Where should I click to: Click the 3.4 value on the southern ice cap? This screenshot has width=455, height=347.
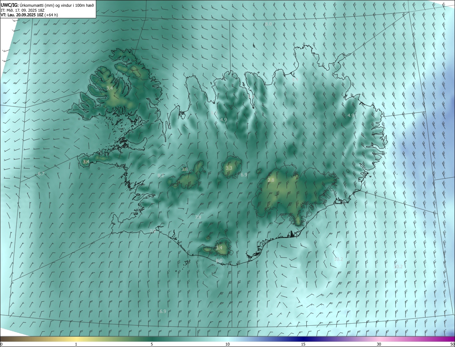pos(219,248)
